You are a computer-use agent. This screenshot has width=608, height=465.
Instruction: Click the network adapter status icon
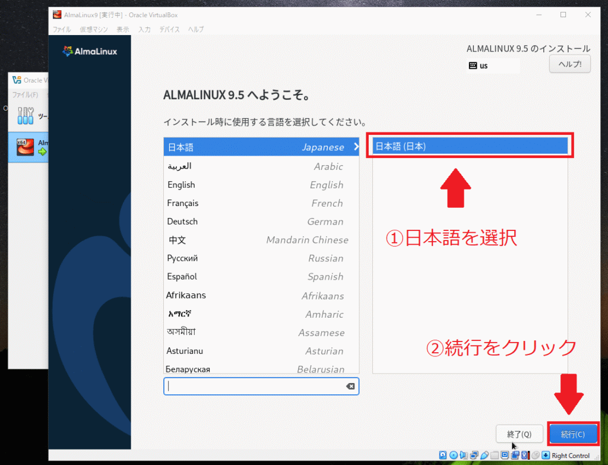point(474,455)
